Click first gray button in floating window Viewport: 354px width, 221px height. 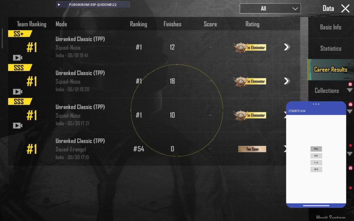[x=316, y=149]
